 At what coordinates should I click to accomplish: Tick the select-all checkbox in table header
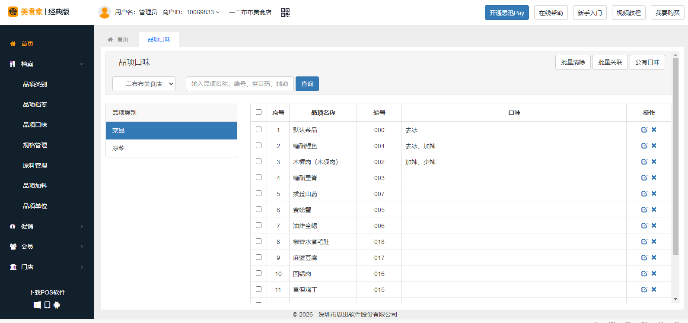[x=258, y=112]
